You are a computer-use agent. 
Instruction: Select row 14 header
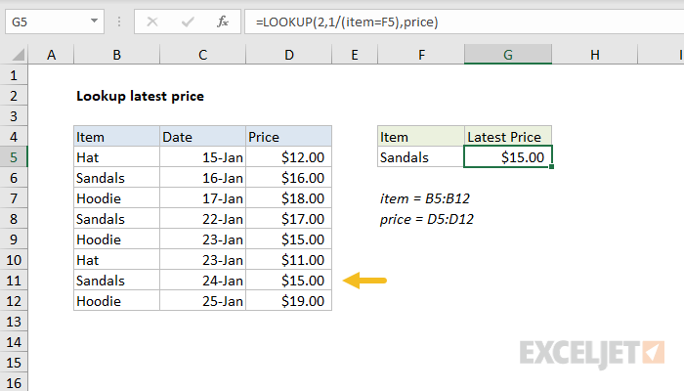click(14, 342)
